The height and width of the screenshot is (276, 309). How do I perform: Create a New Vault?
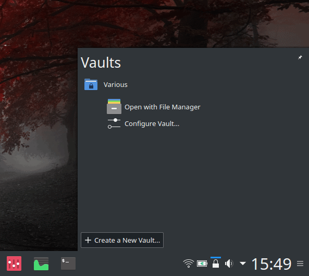(x=122, y=240)
